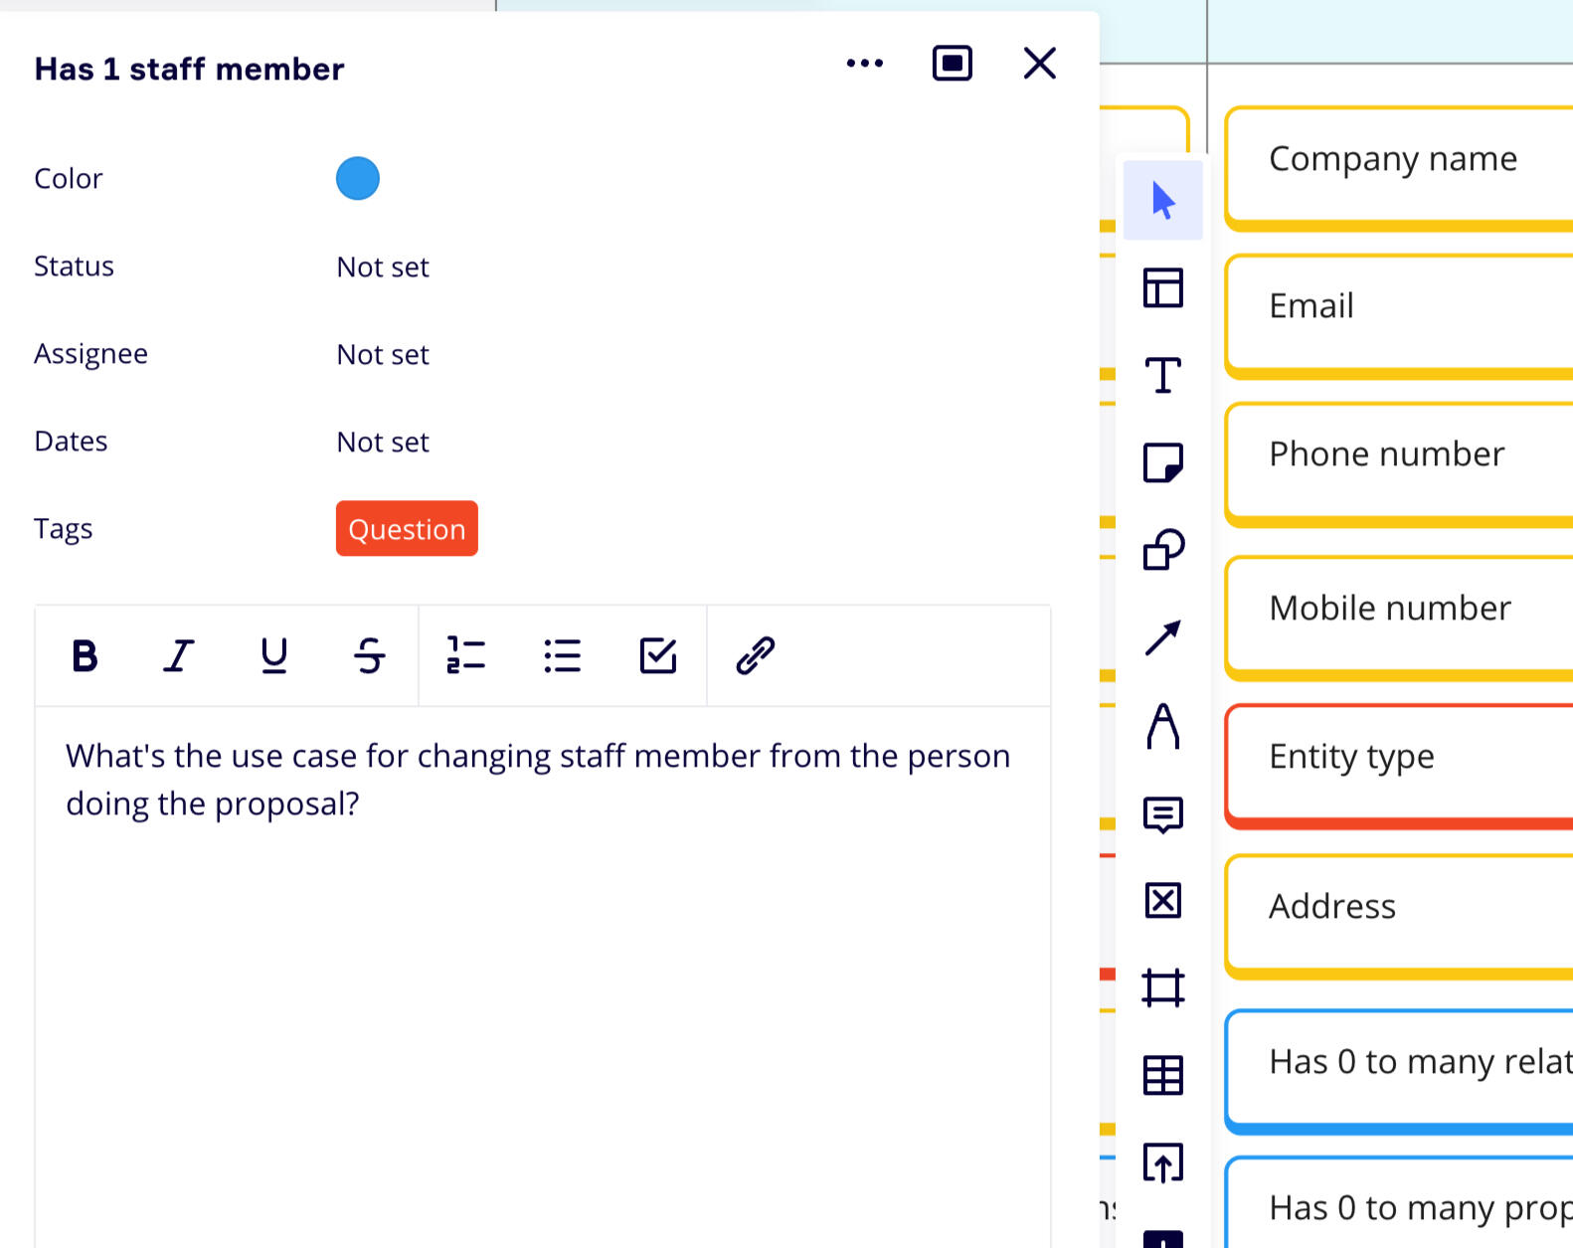The width and height of the screenshot is (1573, 1248).
Task: Select the frame tool
Action: [x=1162, y=987]
